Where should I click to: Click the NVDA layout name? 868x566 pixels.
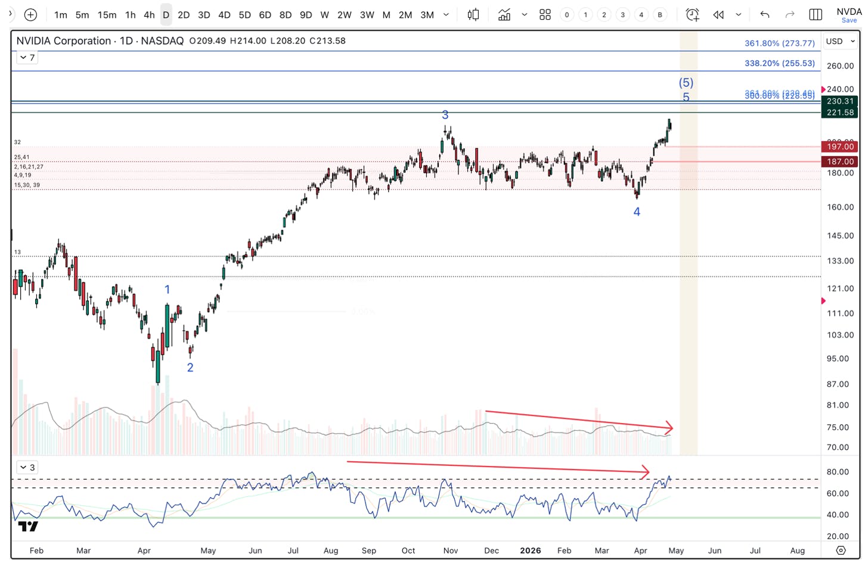(849, 11)
